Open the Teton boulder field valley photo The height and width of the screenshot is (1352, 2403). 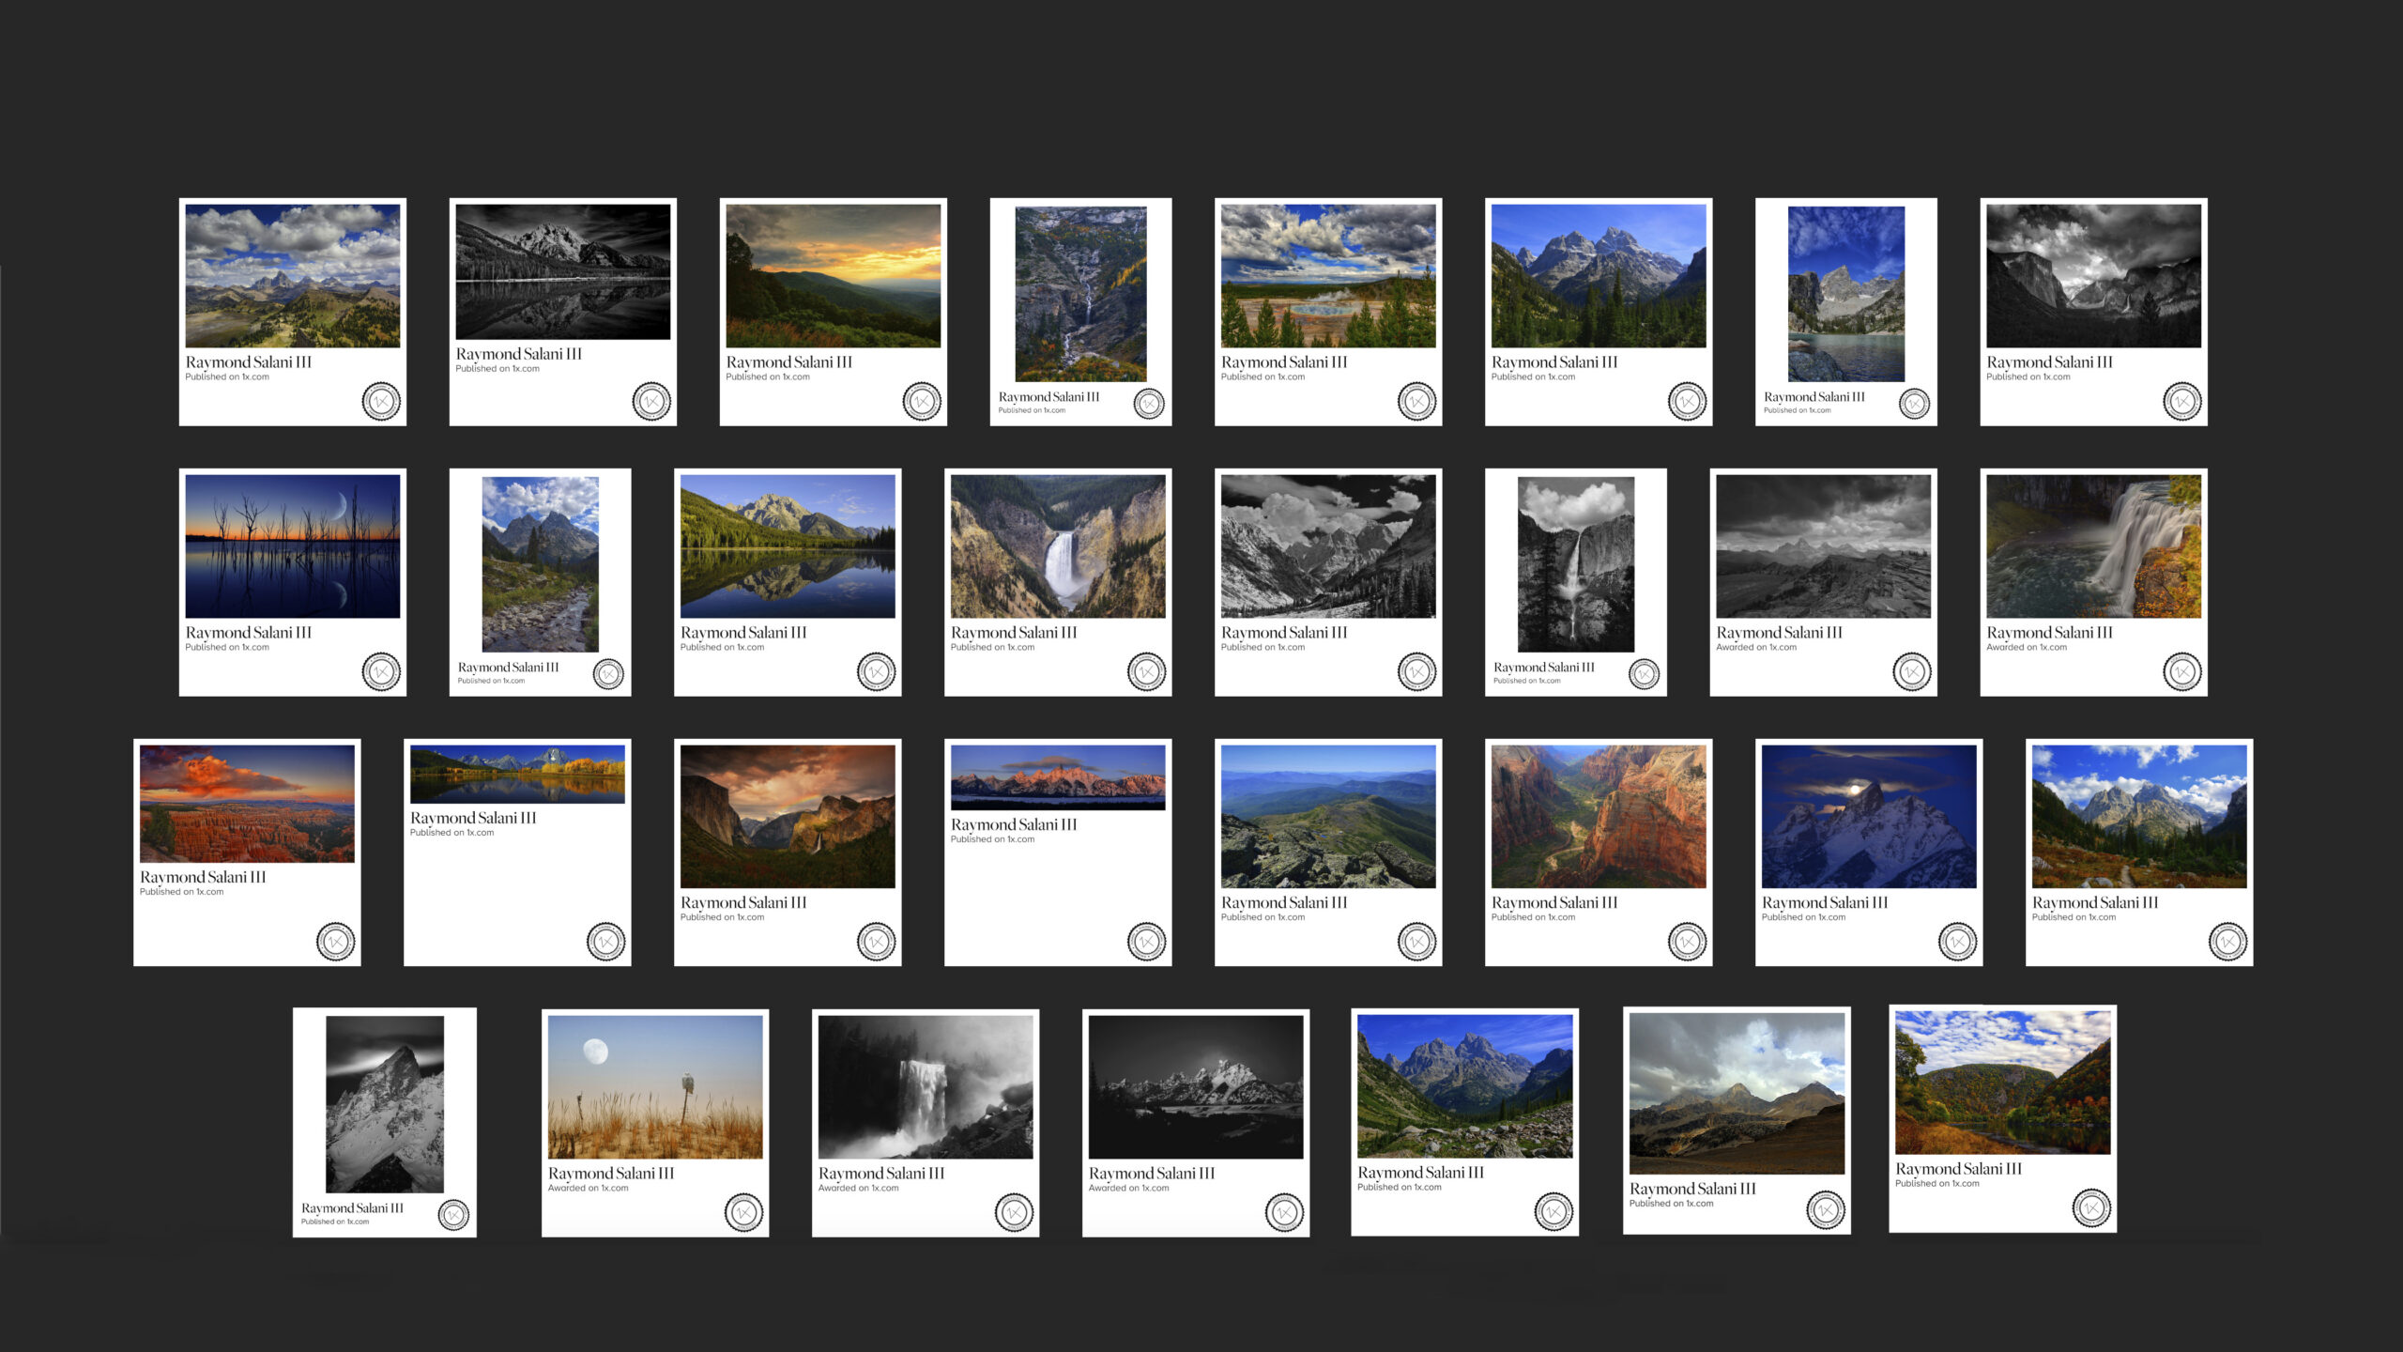tap(1465, 1086)
